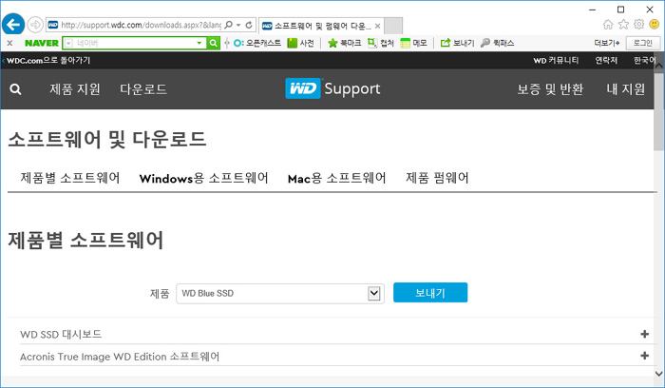Click the NAVER logo on toolbar
Viewport: 665px width, 388px height.
(x=42, y=43)
